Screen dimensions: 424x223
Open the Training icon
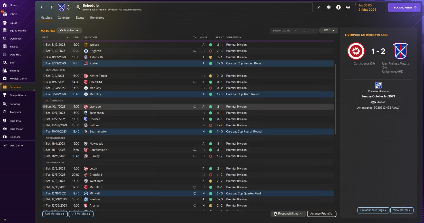click(5, 70)
